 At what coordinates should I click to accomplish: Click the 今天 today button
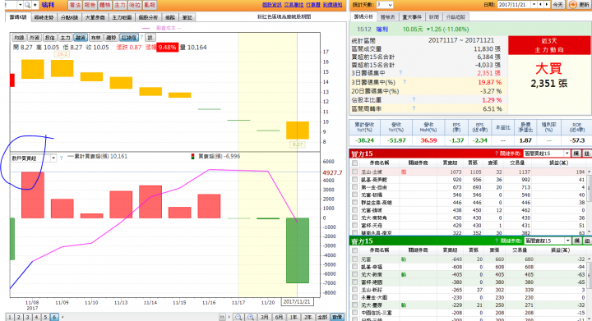tap(558, 5)
